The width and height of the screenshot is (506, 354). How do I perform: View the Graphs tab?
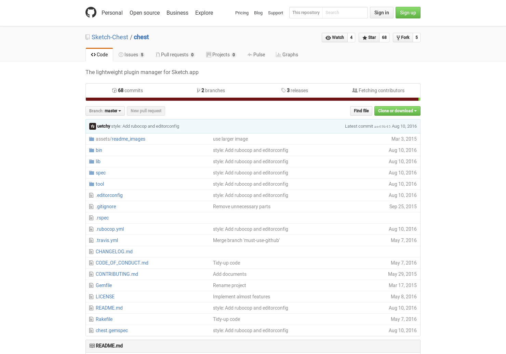coord(287,55)
